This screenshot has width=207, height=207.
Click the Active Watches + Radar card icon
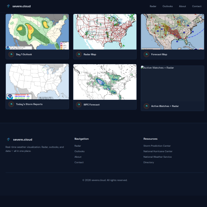tap(146, 106)
